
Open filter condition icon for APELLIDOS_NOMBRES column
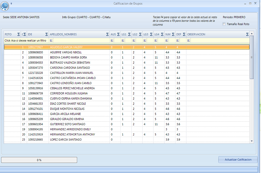[51, 40]
